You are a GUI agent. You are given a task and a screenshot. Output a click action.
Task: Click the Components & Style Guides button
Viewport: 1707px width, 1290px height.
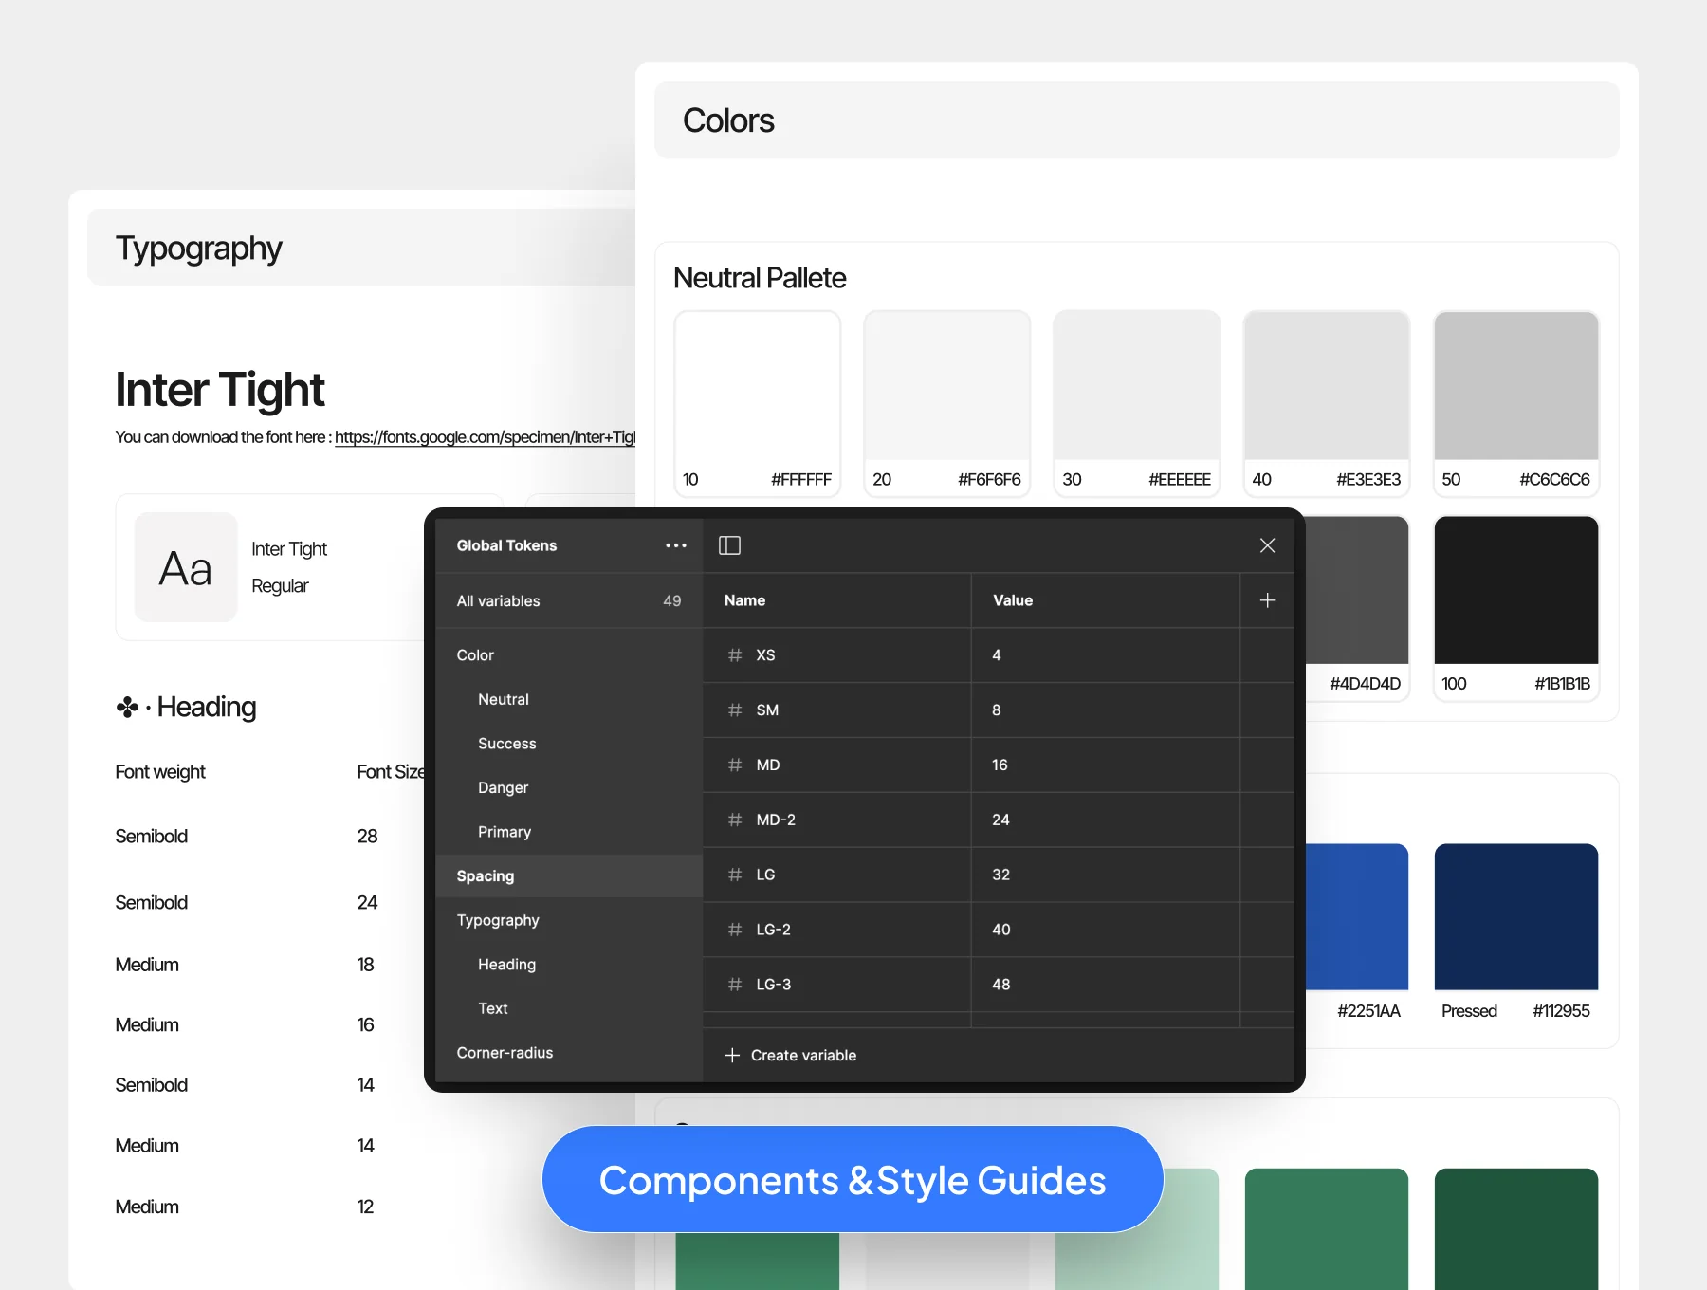853,1180
